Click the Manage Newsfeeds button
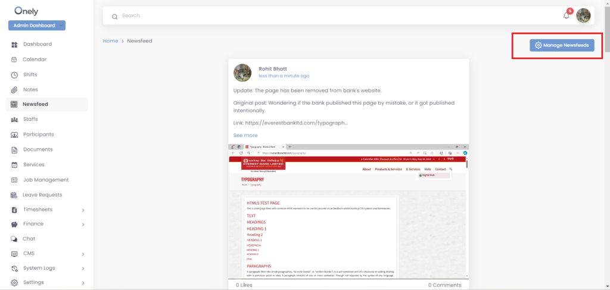Image resolution: width=610 pixels, height=290 pixels. click(562, 45)
